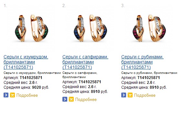Image resolution: width=194 pixels, height=130 pixels.
Task: Add sapphire earrings via the yellow cart icon
Action: pos(71,99)
